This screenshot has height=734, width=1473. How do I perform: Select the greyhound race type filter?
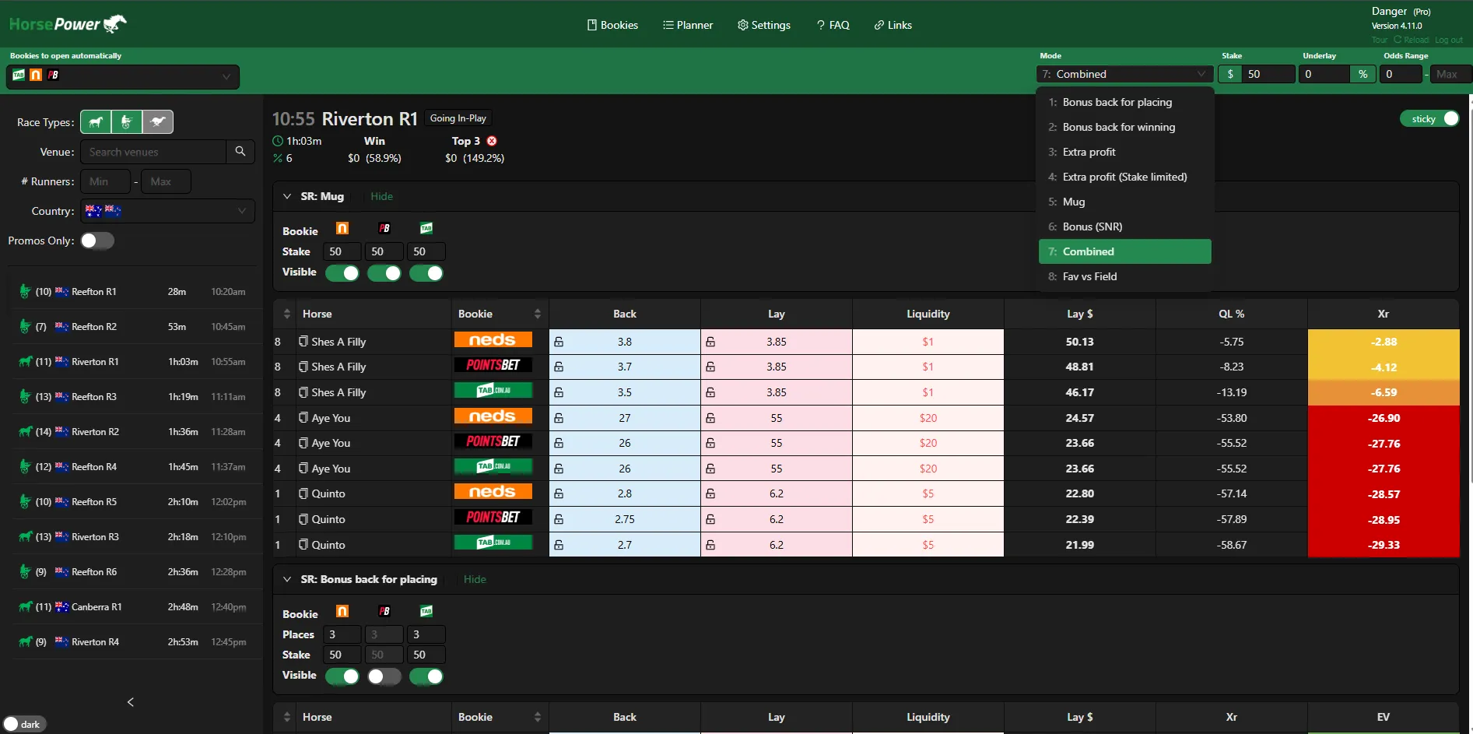pos(159,121)
